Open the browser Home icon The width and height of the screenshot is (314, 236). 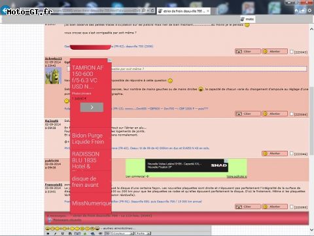click(296, 10)
